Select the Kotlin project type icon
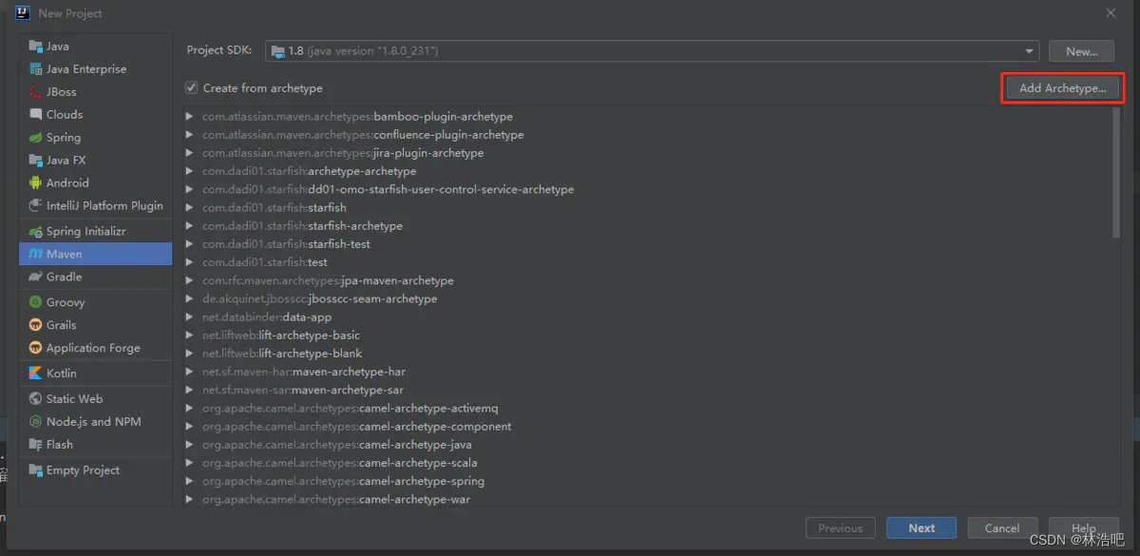Screen dimensions: 1140x556 35,374
